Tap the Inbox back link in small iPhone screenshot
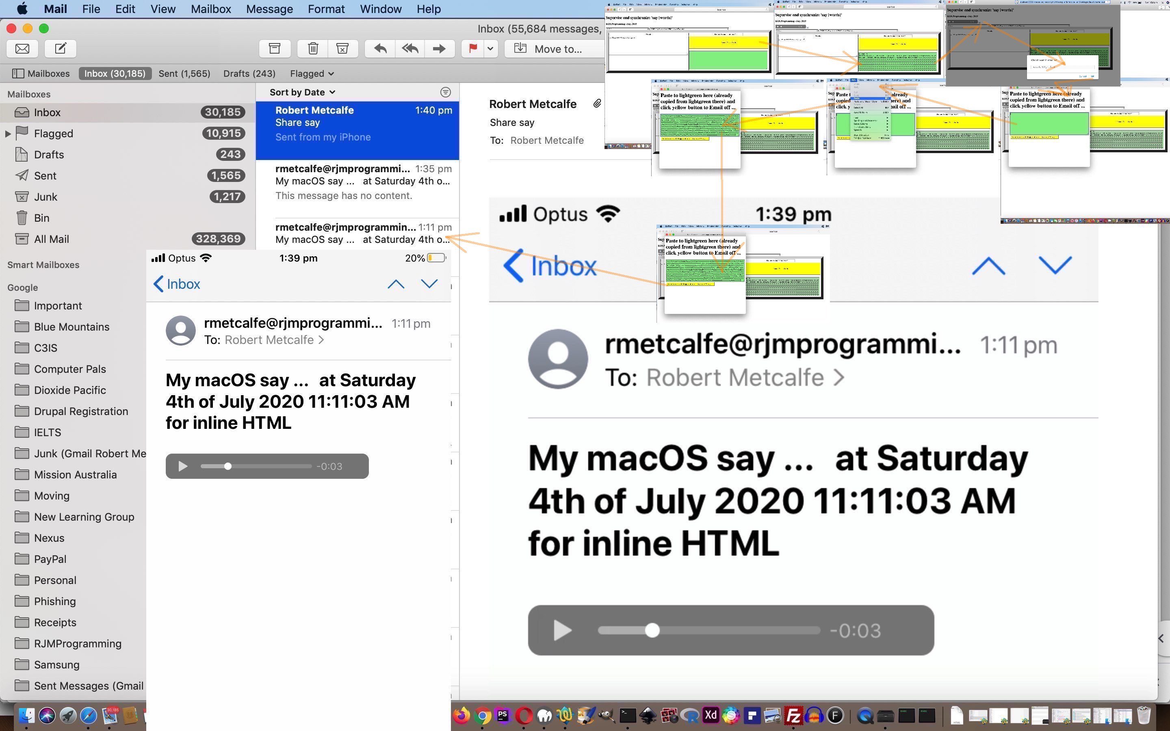 tap(176, 284)
